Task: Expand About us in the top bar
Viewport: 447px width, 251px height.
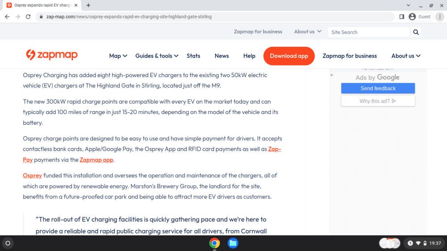Action: [308, 32]
